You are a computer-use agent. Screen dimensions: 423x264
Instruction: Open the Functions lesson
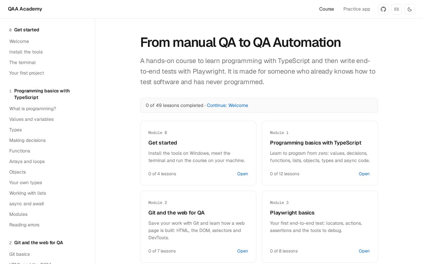[x=19, y=151]
